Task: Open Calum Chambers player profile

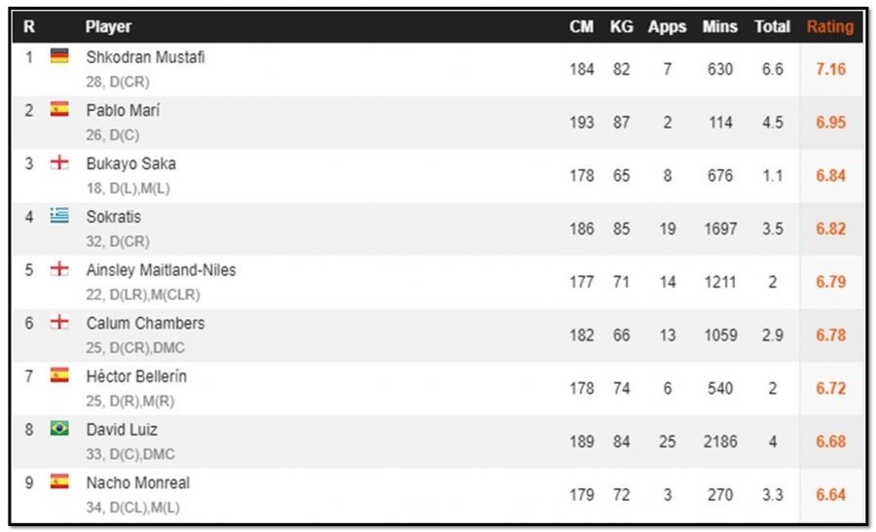Action: coord(145,323)
